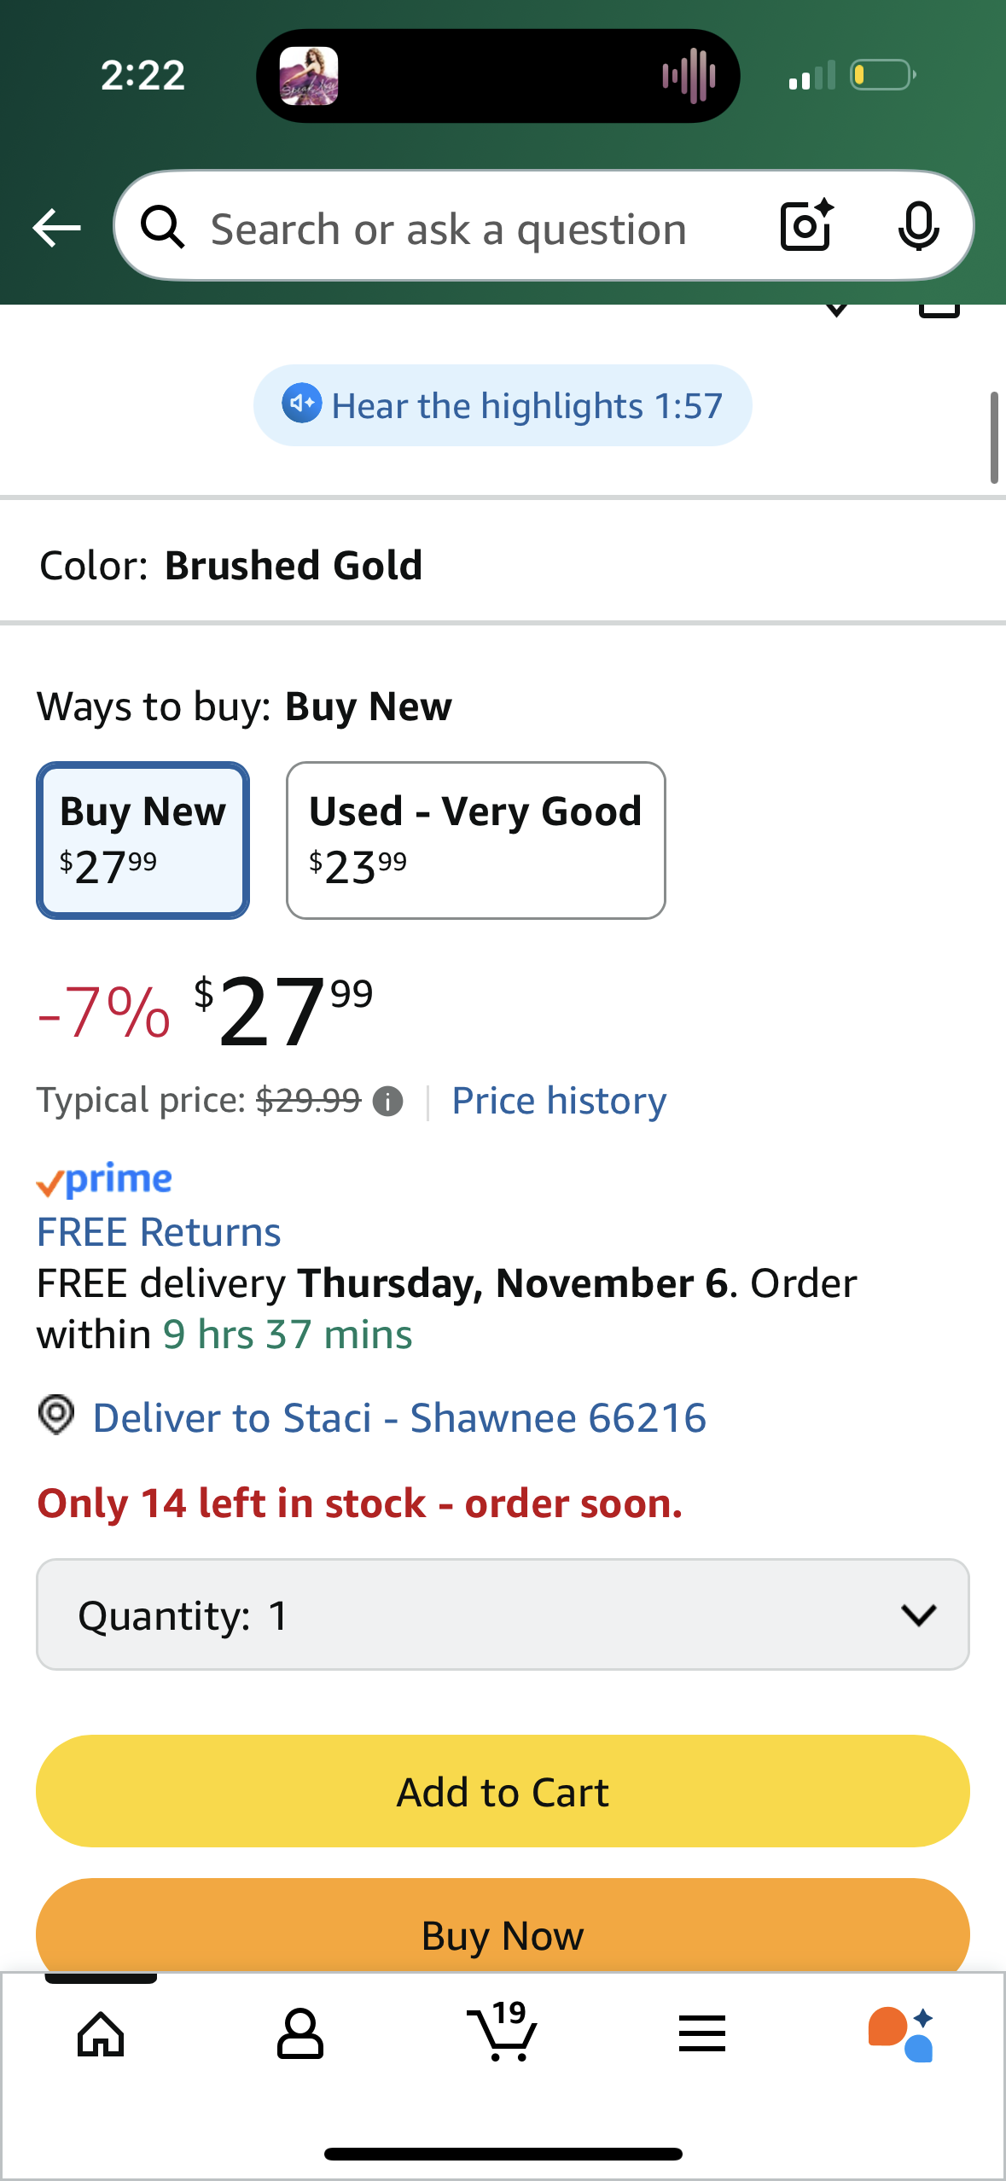Play Hear the highlights audio
This screenshot has height=2181, width=1006.
(503, 405)
